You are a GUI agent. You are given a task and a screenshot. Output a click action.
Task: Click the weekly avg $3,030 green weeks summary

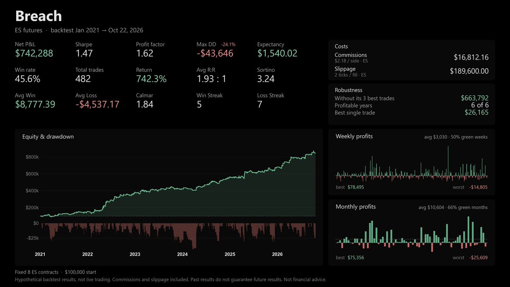456,137
